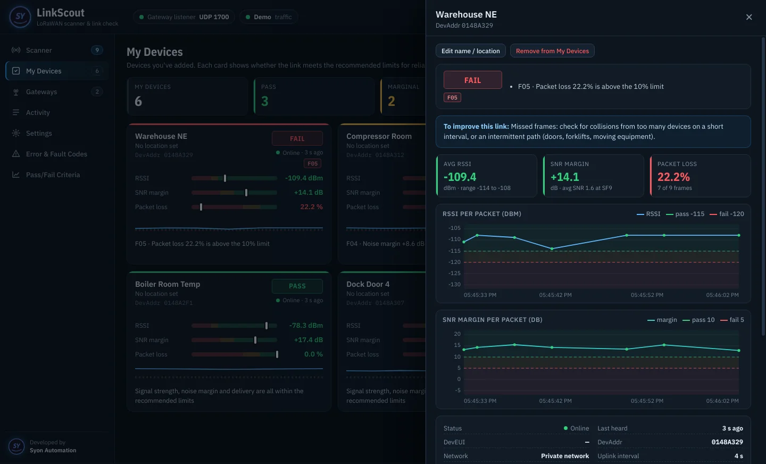Screen dimensions: 766x464
Task: Click the LinkScout SY logo
Action: tap(20, 16)
